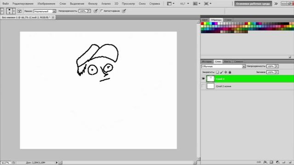Viewport: 294px width, 165px height.
Task: Click the layer Непрозрачность value field
Action: pos(271,66)
